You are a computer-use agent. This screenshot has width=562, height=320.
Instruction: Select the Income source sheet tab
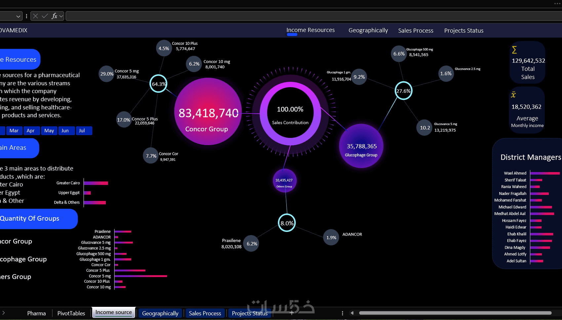click(114, 312)
